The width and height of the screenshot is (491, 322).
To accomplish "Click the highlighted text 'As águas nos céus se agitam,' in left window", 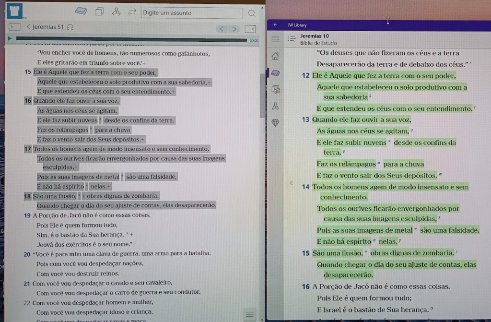I will (77, 111).
